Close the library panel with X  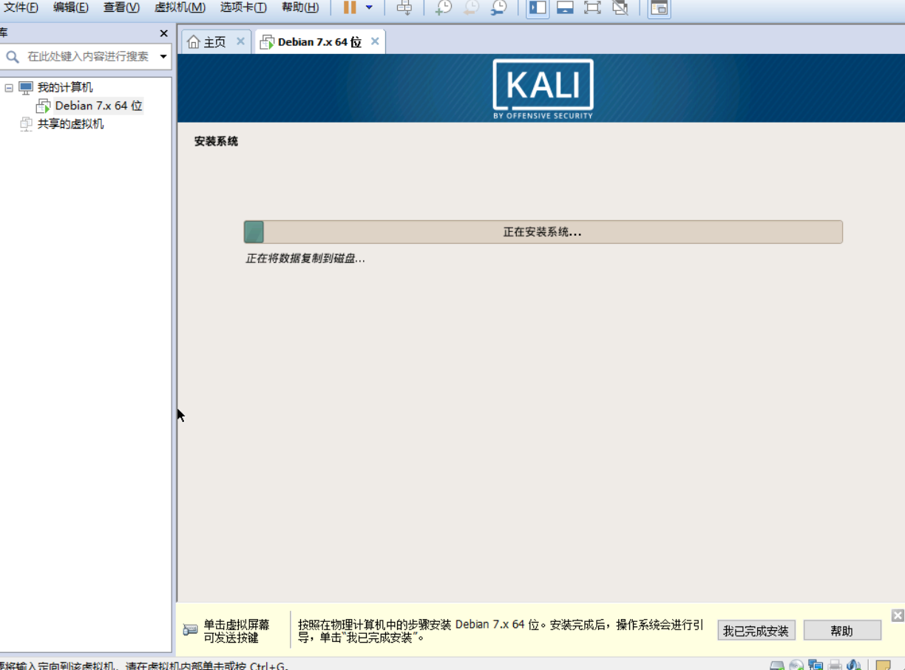coord(164,33)
